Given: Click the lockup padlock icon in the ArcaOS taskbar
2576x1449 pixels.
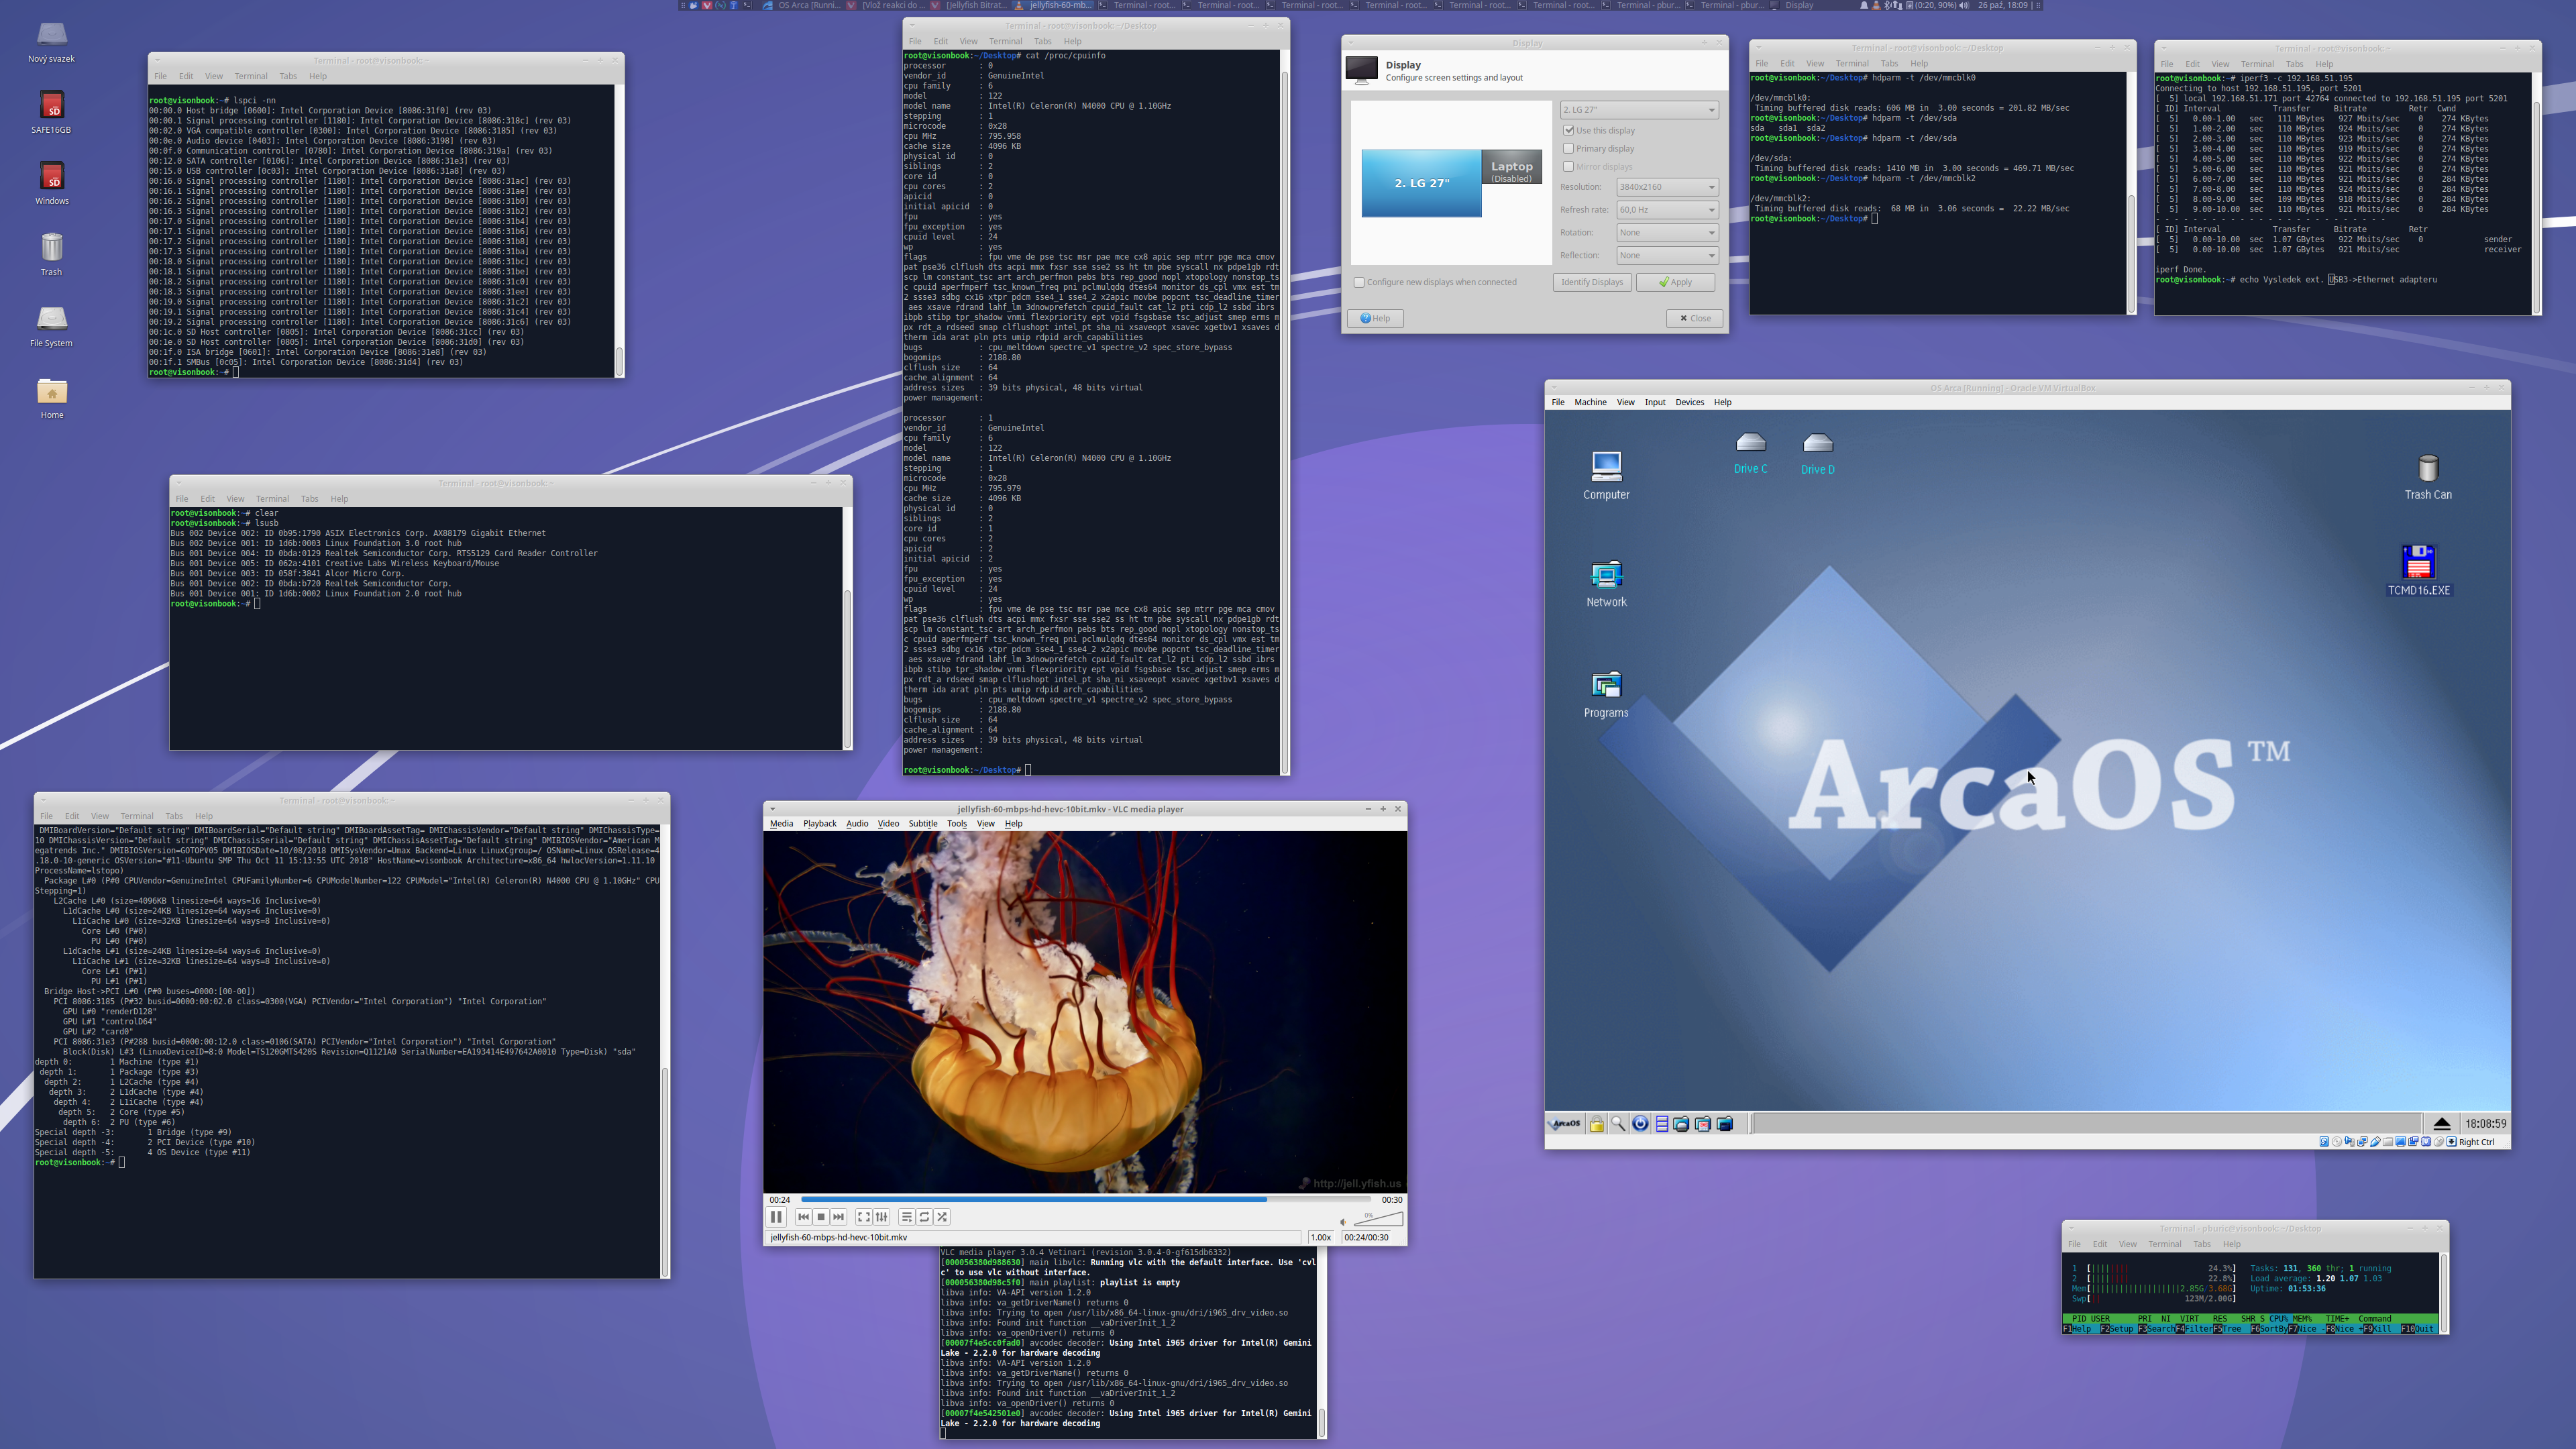Looking at the screenshot, I should click(1597, 1124).
